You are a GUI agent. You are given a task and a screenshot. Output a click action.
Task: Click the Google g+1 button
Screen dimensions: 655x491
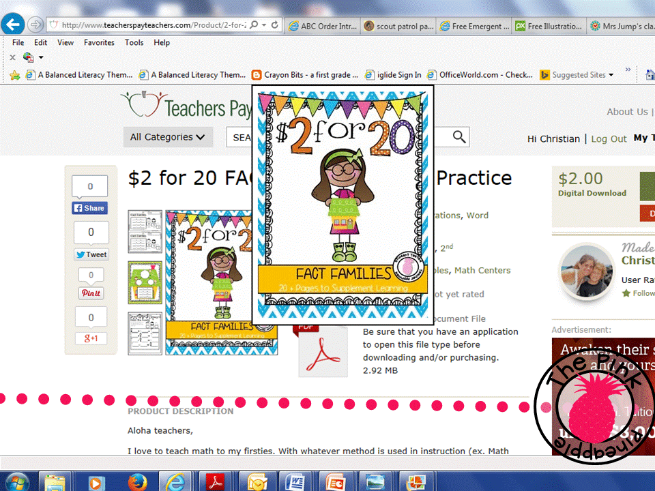pos(91,338)
